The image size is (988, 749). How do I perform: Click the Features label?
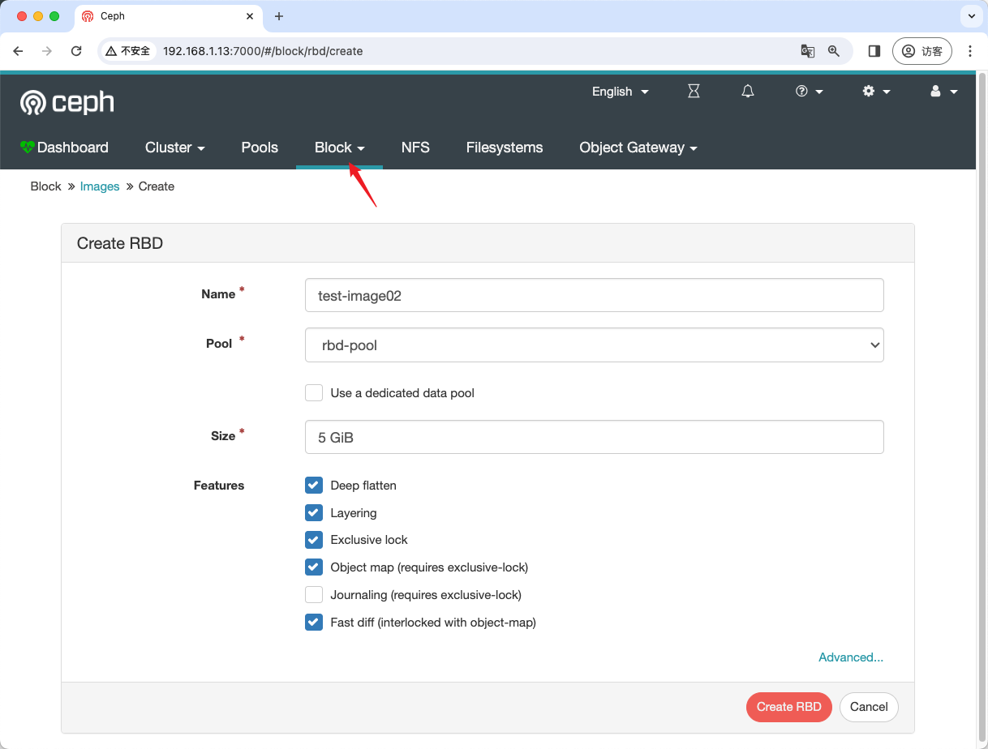click(x=219, y=486)
